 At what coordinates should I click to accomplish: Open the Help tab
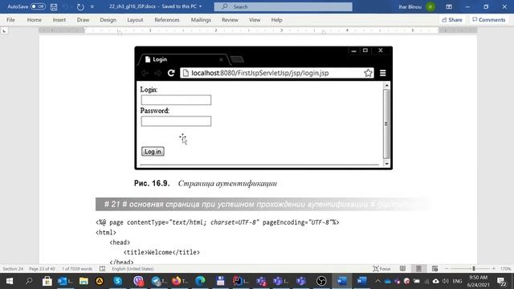(x=276, y=19)
